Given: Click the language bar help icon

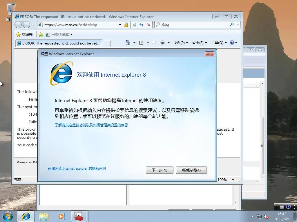Looking at the screenshot, I should click(288, 207).
